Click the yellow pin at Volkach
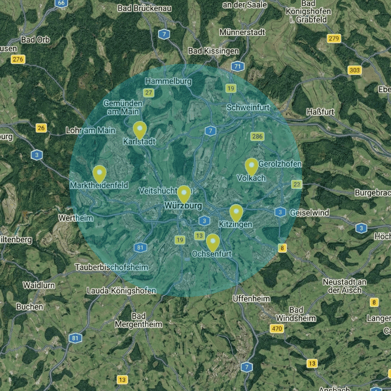 coord(252,167)
